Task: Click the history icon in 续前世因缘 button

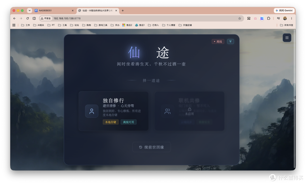Action: tap(141, 147)
